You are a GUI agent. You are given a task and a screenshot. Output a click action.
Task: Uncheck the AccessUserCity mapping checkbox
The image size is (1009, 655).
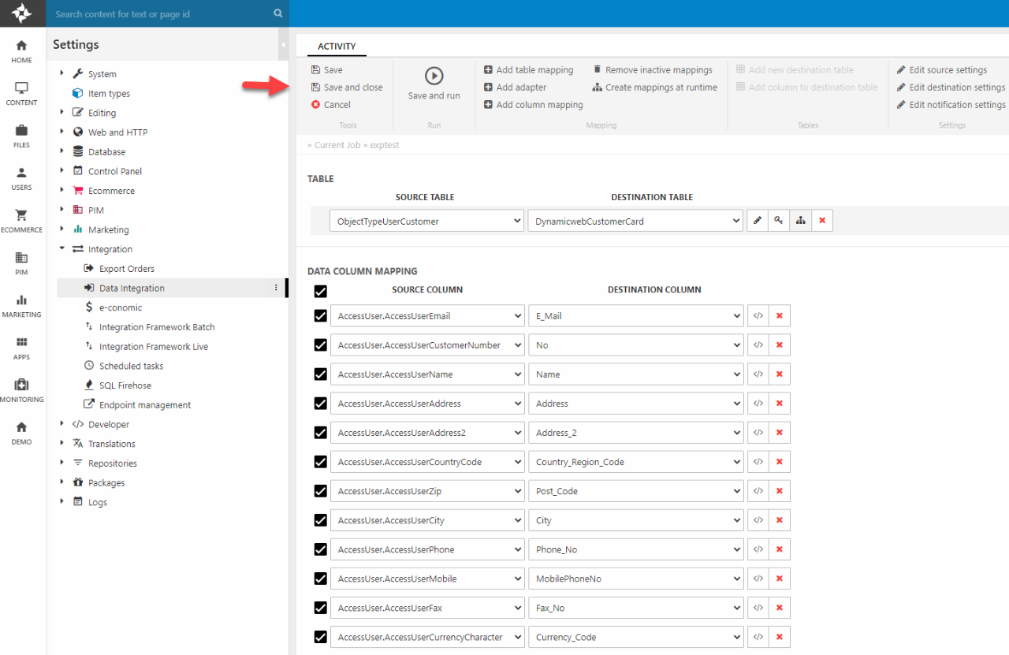click(x=320, y=520)
